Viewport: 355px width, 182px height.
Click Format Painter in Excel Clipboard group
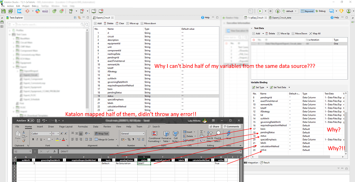pyautogui.click(x=24, y=140)
